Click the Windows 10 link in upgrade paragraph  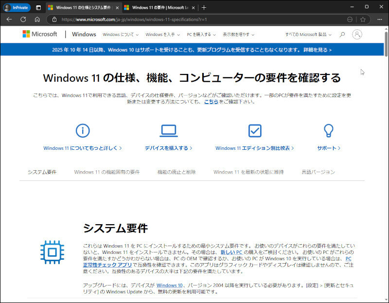point(169,285)
